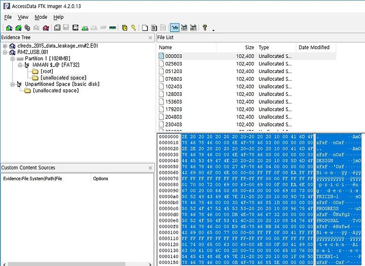The width and height of the screenshot is (365, 266).
Task: Toggle the view files as TEXT mode
Action: coord(184,28)
